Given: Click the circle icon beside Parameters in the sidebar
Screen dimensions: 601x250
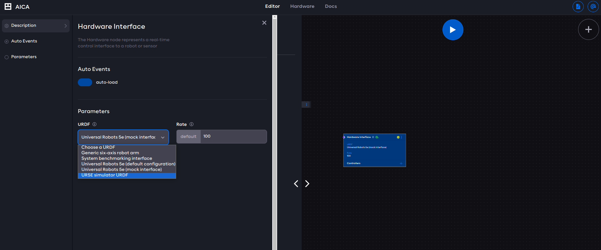Looking at the screenshot, I should (x=7, y=57).
